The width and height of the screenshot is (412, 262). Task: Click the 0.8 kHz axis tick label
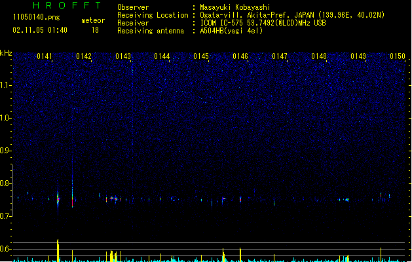(6, 183)
